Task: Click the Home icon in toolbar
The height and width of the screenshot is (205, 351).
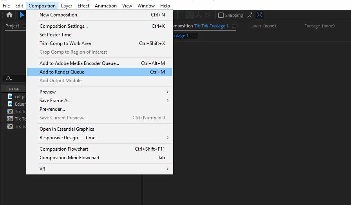Action: pyautogui.click(x=9, y=15)
